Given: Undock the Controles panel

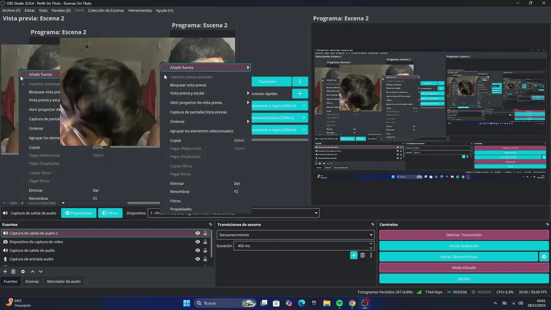Looking at the screenshot, I should (x=548, y=225).
